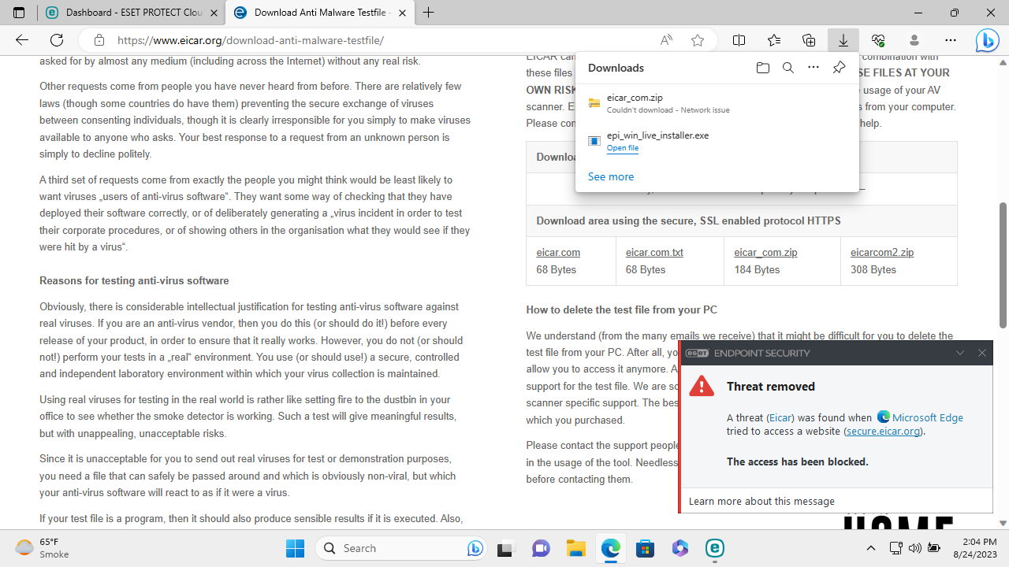
Task: View site information lock icon
Action: (x=99, y=40)
